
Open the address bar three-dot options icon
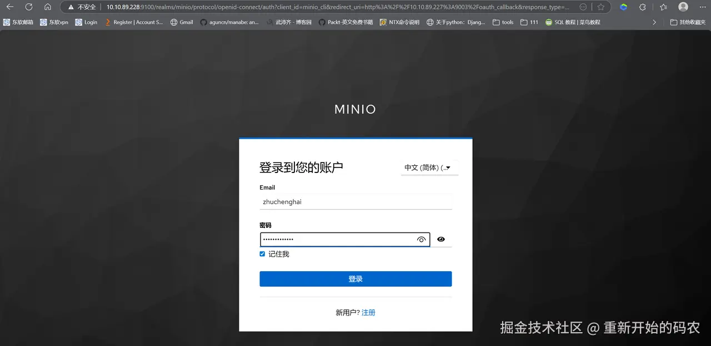click(x=583, y=7)
